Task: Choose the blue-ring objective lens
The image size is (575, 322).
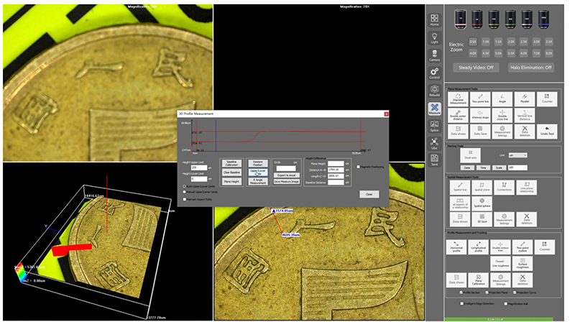Action: pos(544,19)
